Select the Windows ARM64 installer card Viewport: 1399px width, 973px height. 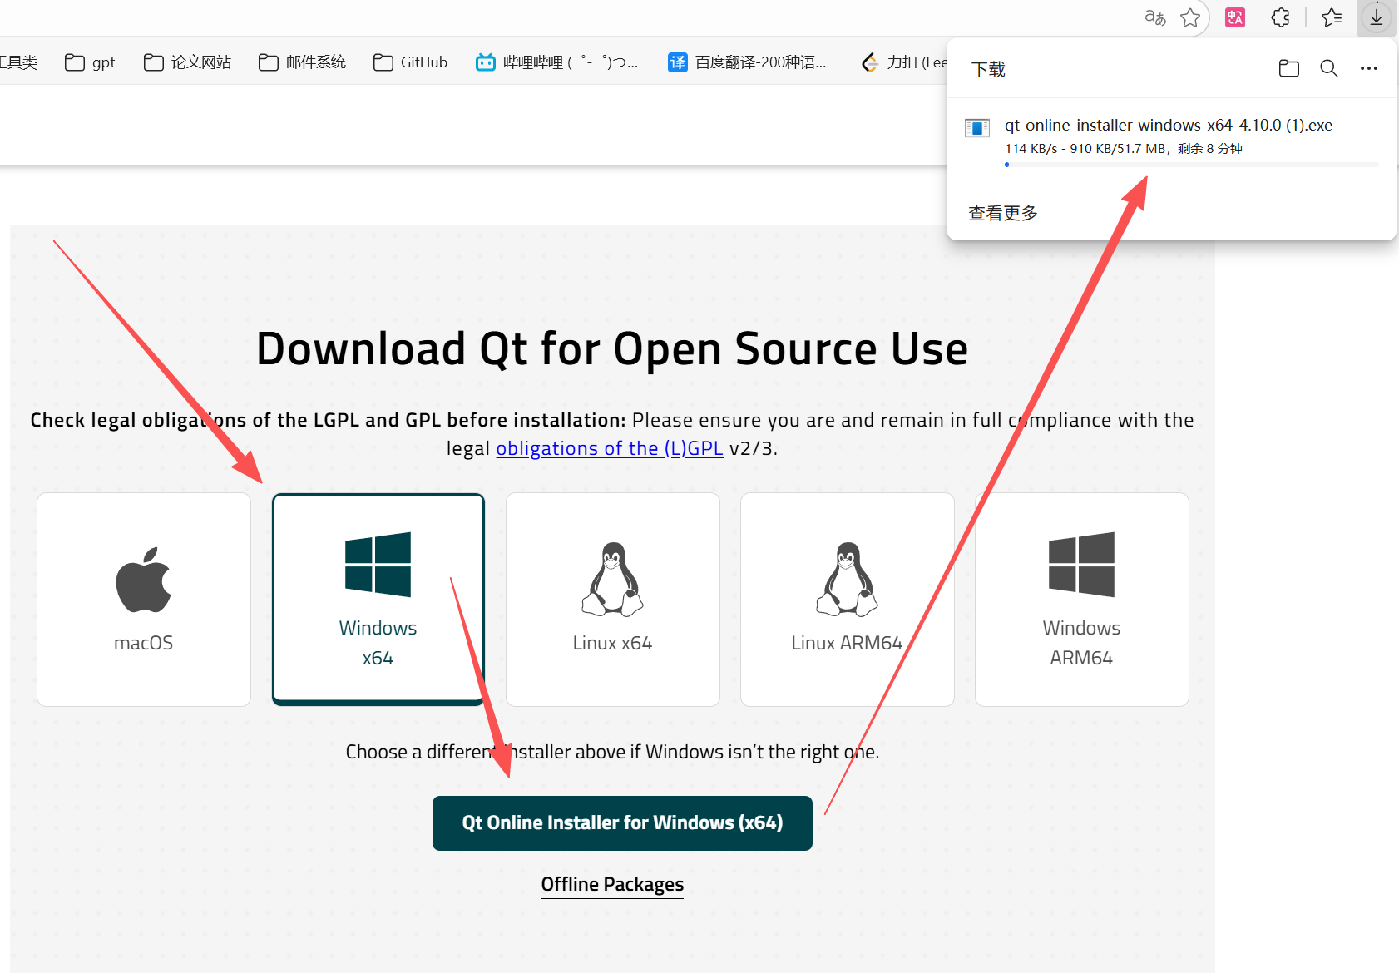point(1082,600)
